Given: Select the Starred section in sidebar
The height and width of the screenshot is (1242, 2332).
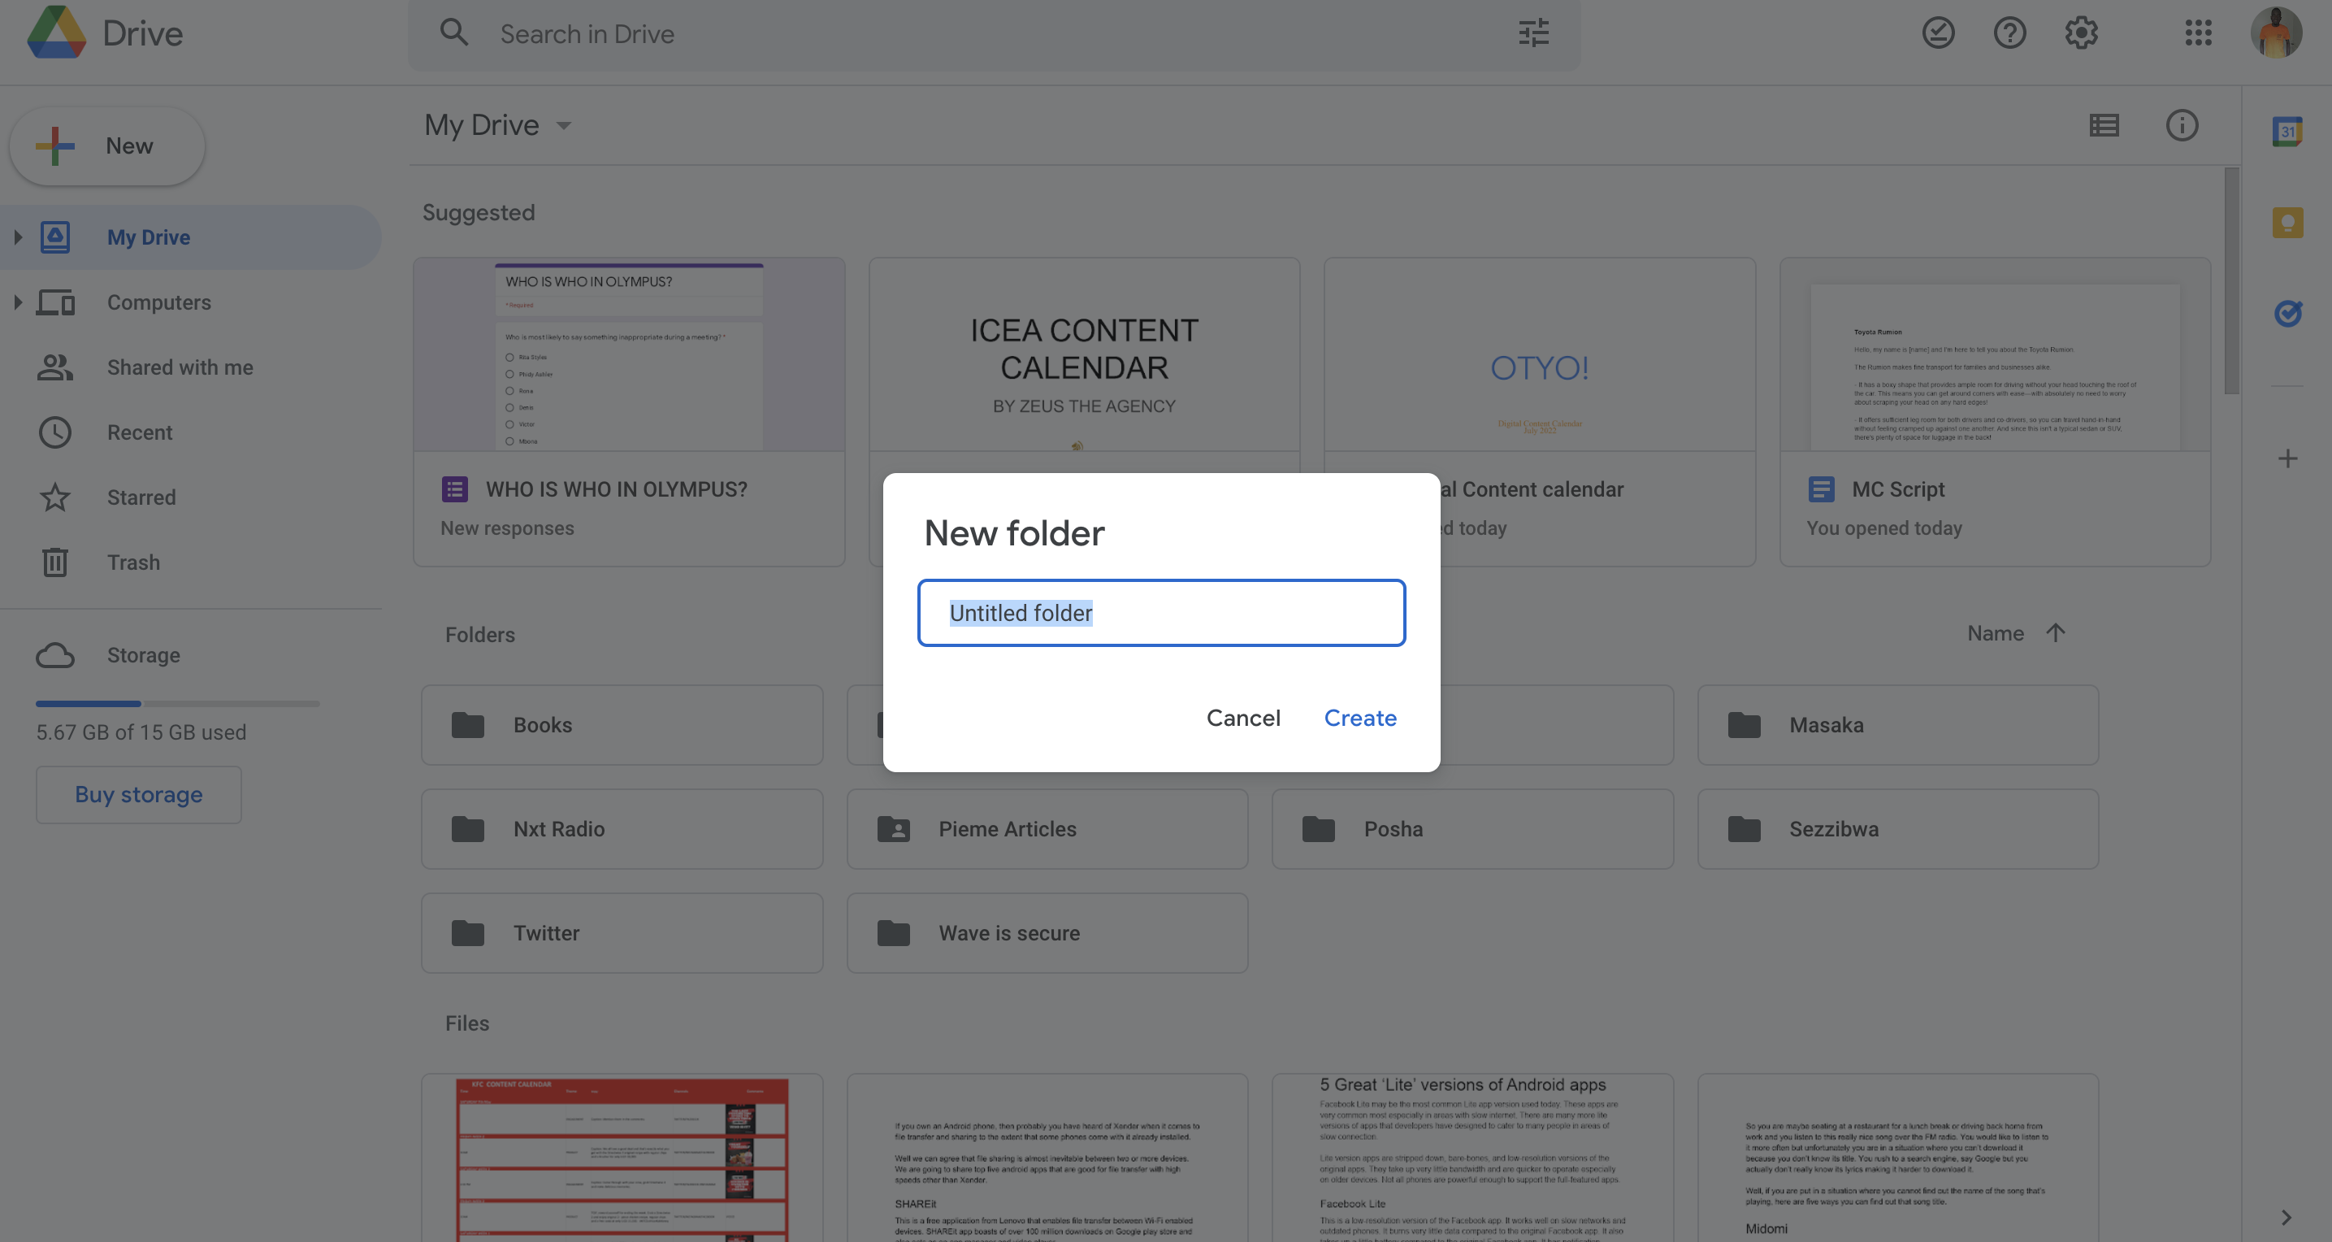Looking at the screenshot, I should pyautogui.click(x=141, y=497).
